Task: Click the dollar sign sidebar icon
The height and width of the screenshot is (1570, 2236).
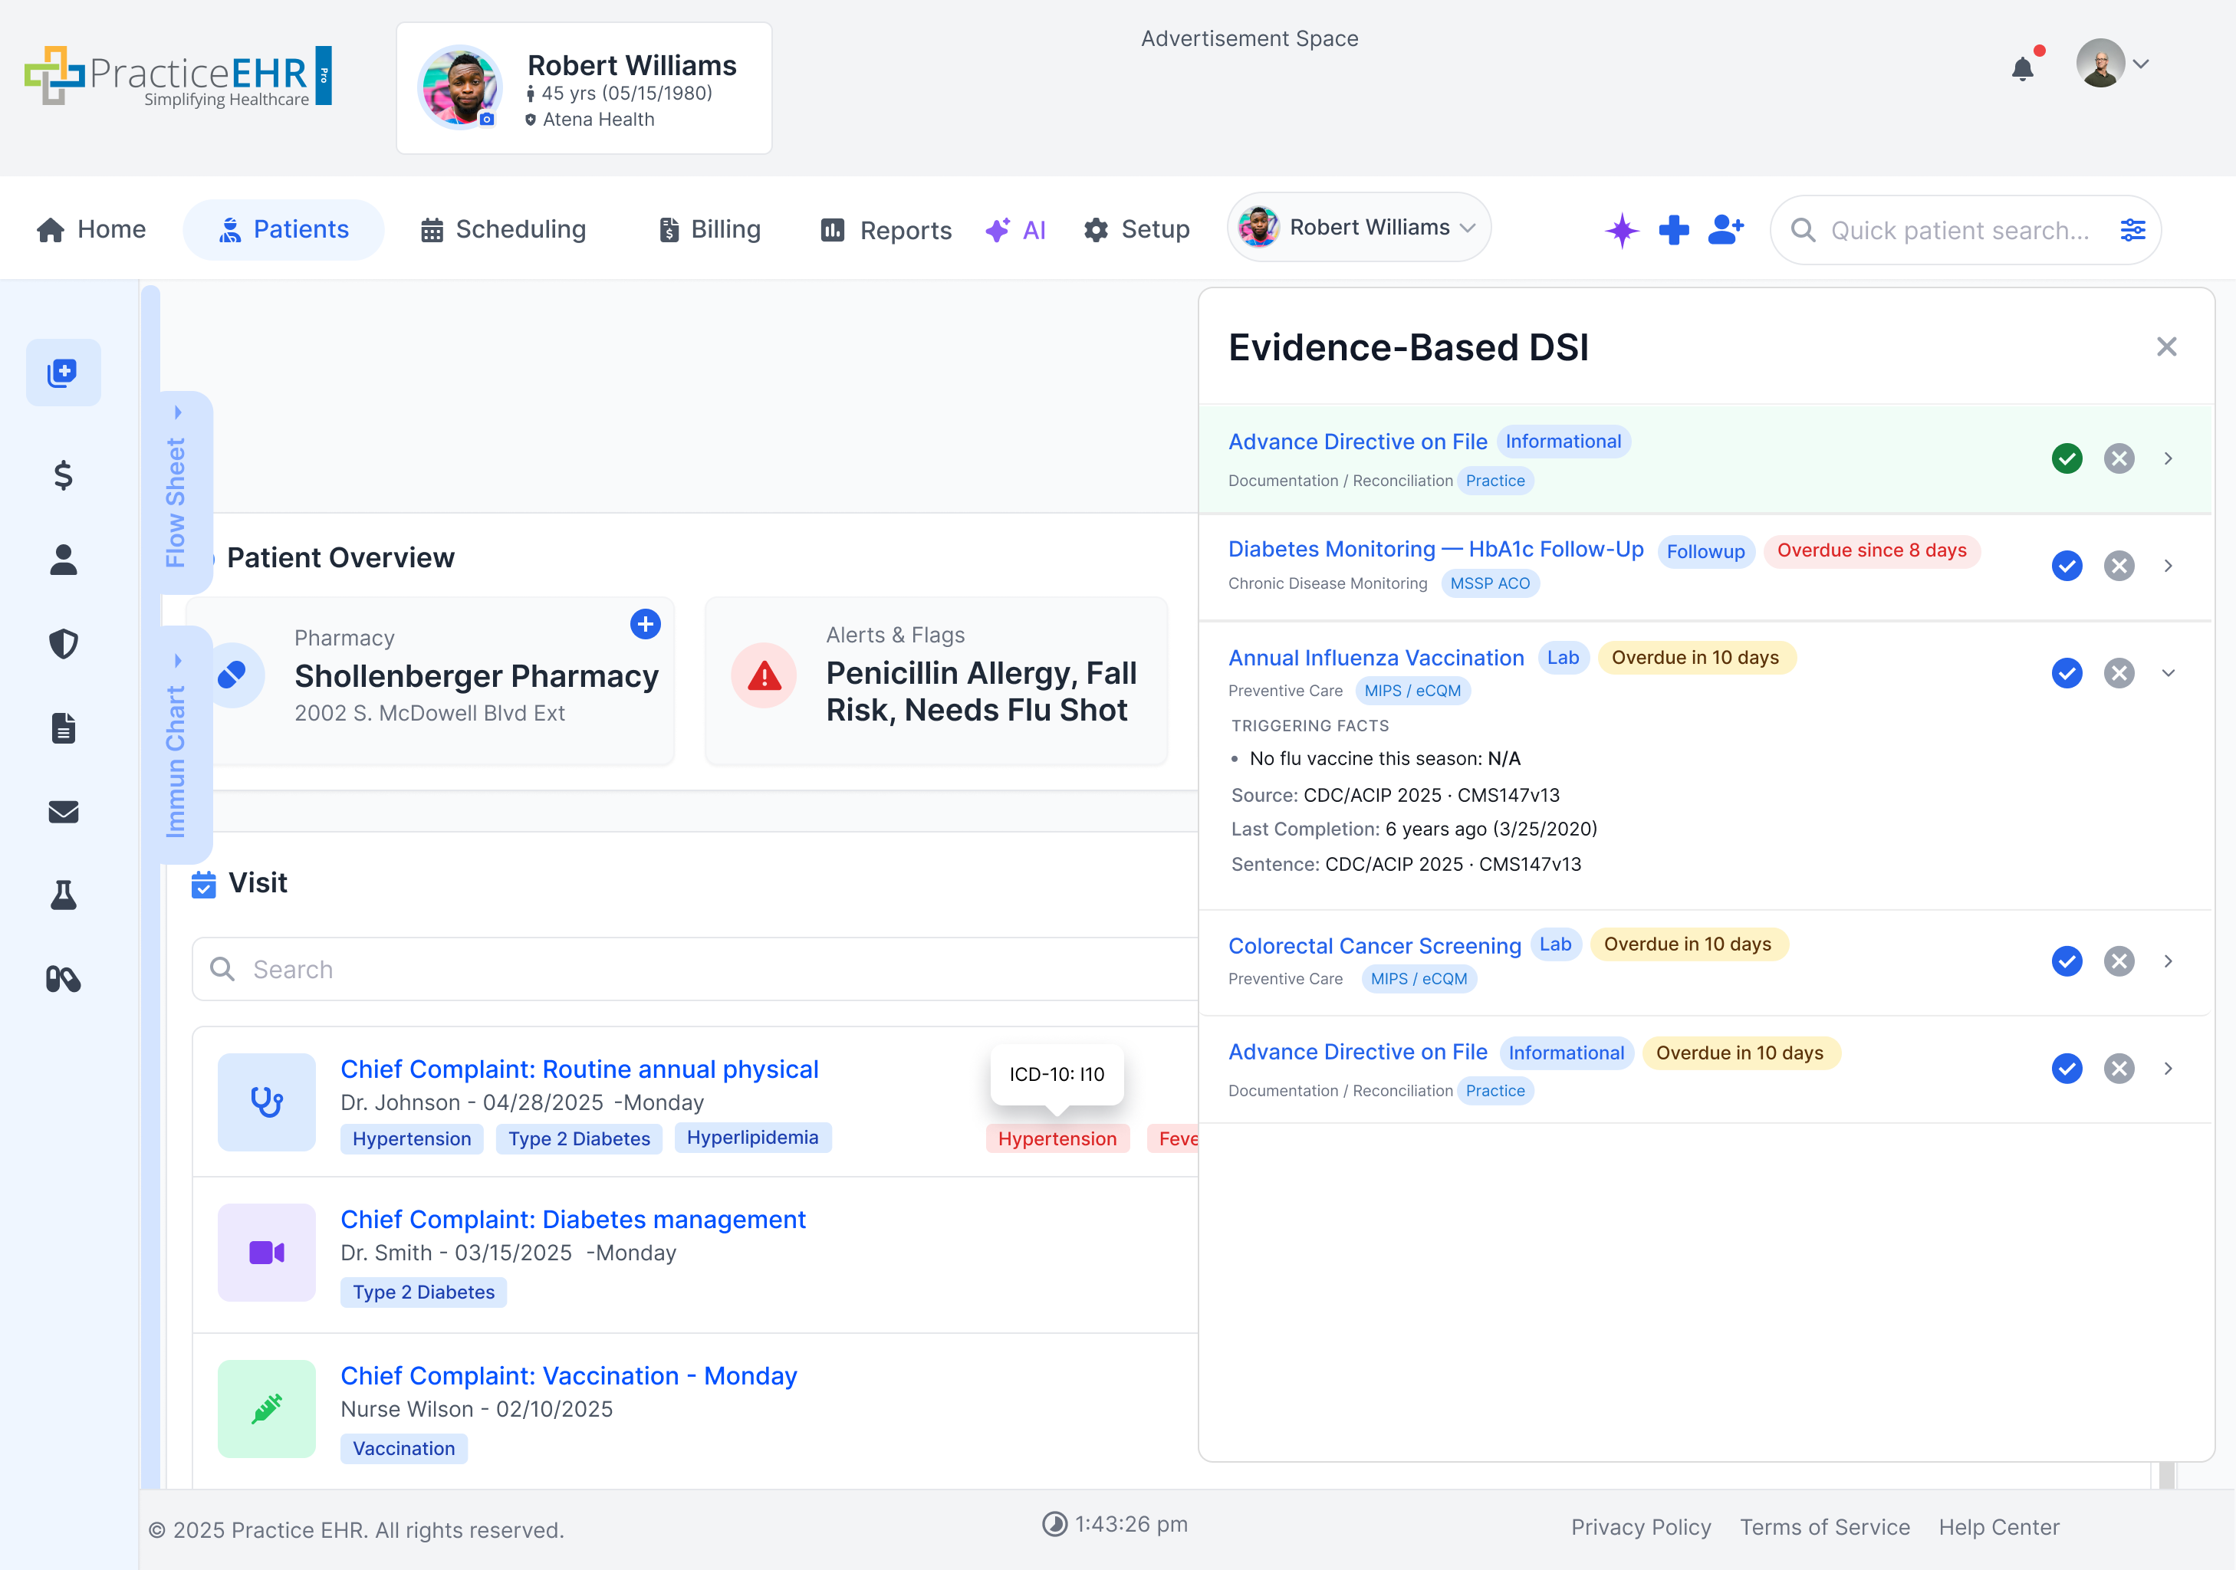Action: click(64, 476)
